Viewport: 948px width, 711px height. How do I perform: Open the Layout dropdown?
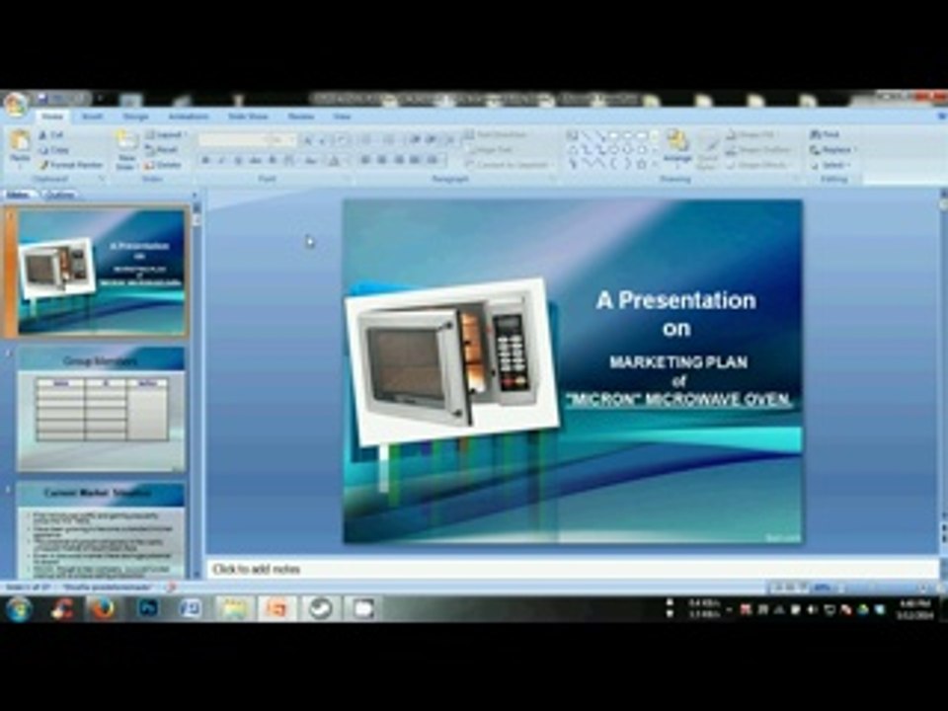pos(167,134)
